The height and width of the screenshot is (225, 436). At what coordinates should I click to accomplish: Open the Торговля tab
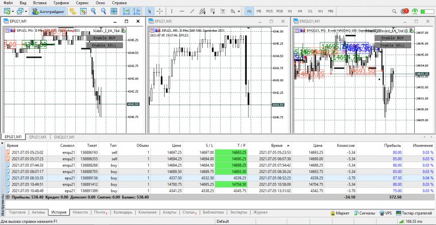(x=17, y=212)
